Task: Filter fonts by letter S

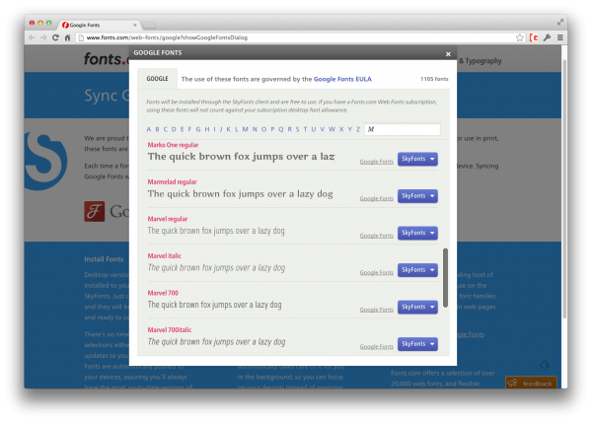Action: click(x=298, y=129)
